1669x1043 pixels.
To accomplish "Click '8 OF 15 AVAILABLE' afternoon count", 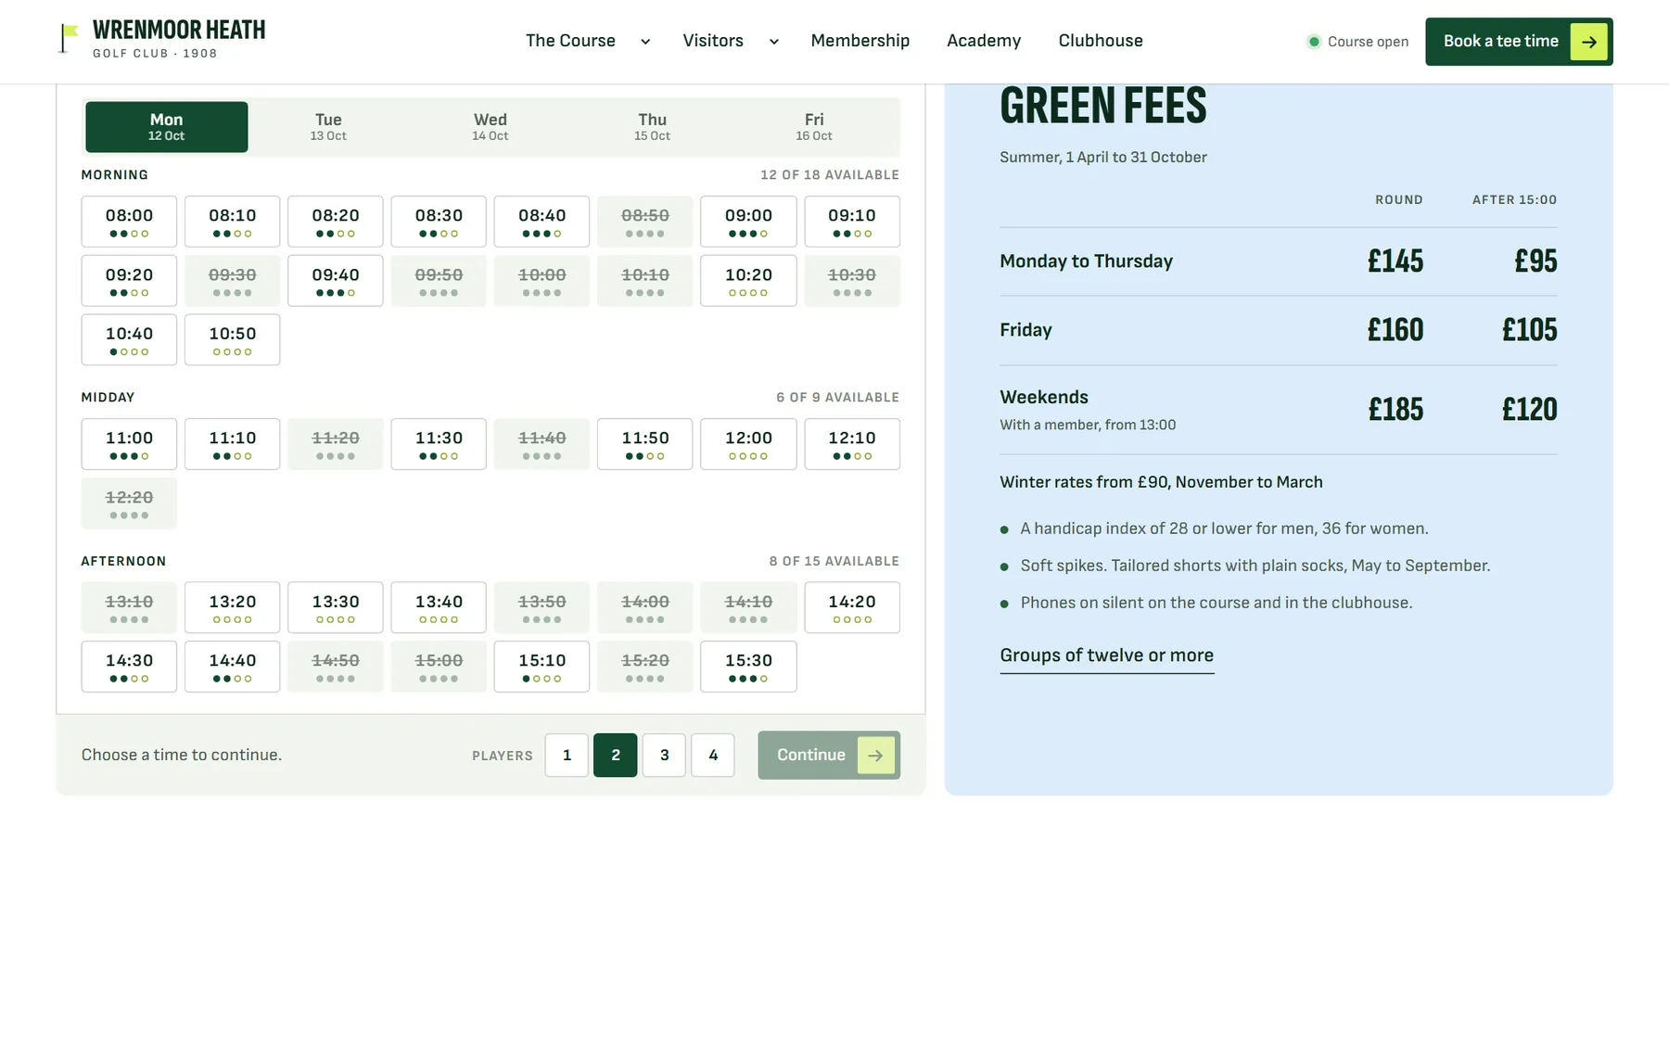I will coord(834,562).
